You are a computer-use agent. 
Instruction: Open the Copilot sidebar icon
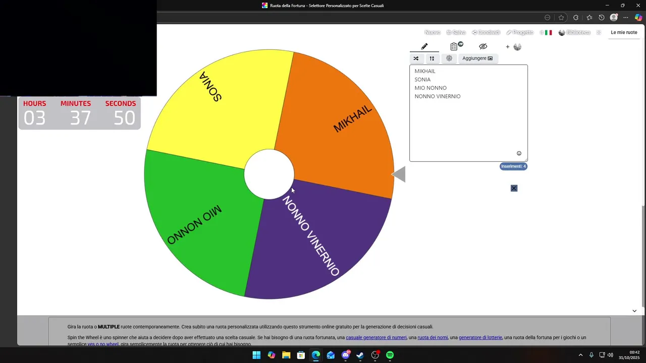coord(638,18)
